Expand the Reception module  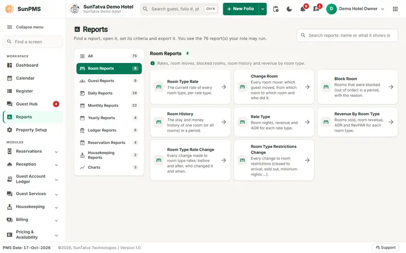(x=33, y=164)
